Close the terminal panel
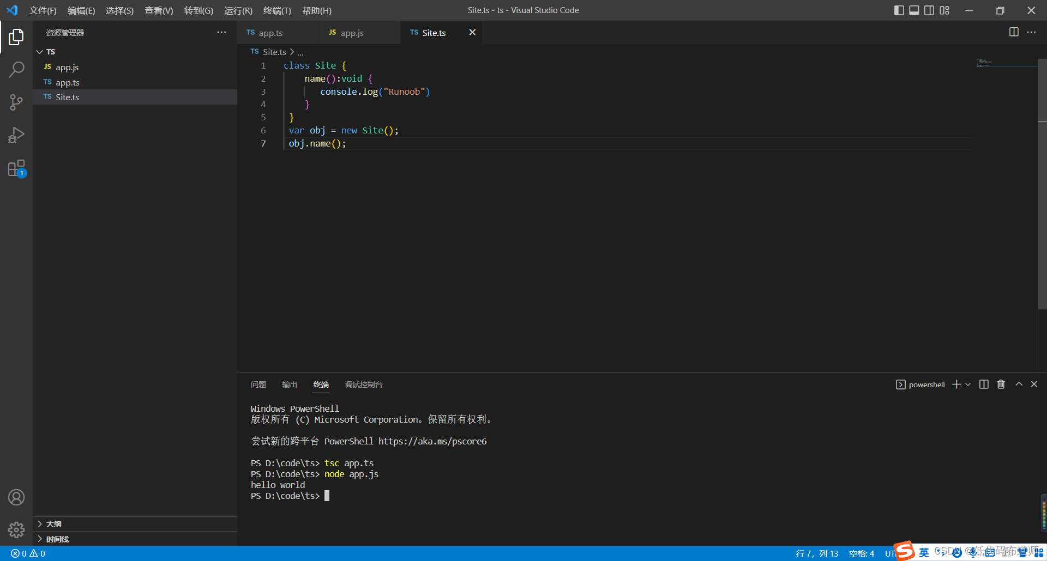This screenshot has height=561, width=1047. 1034,385
